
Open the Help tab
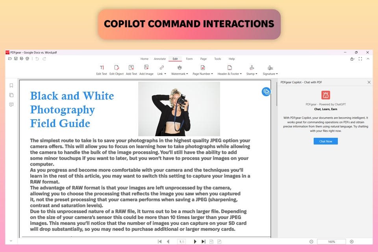pyautogui.click(x=232, y=59)
